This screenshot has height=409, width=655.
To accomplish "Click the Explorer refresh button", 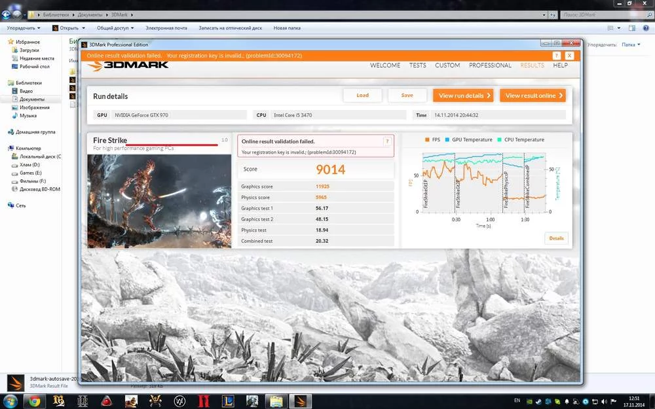I will coord(553,15).
